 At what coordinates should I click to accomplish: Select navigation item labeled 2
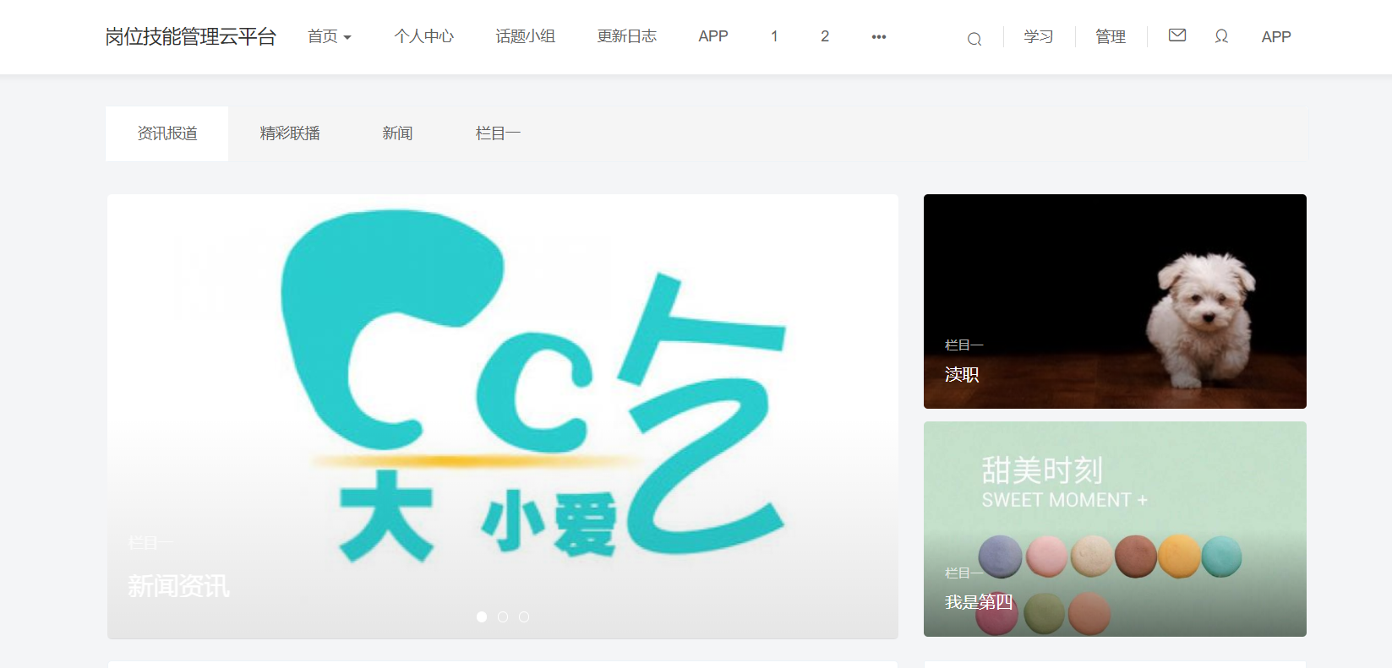(825, 37)
